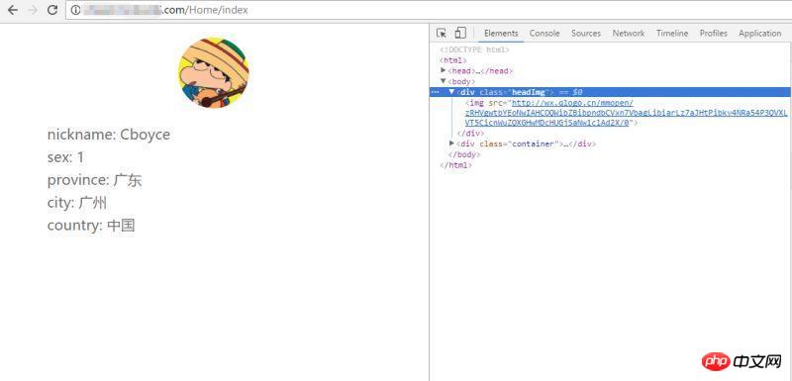Select the opening html tag line
Viewport: 792px width, 381px height.
coord(453,60)
